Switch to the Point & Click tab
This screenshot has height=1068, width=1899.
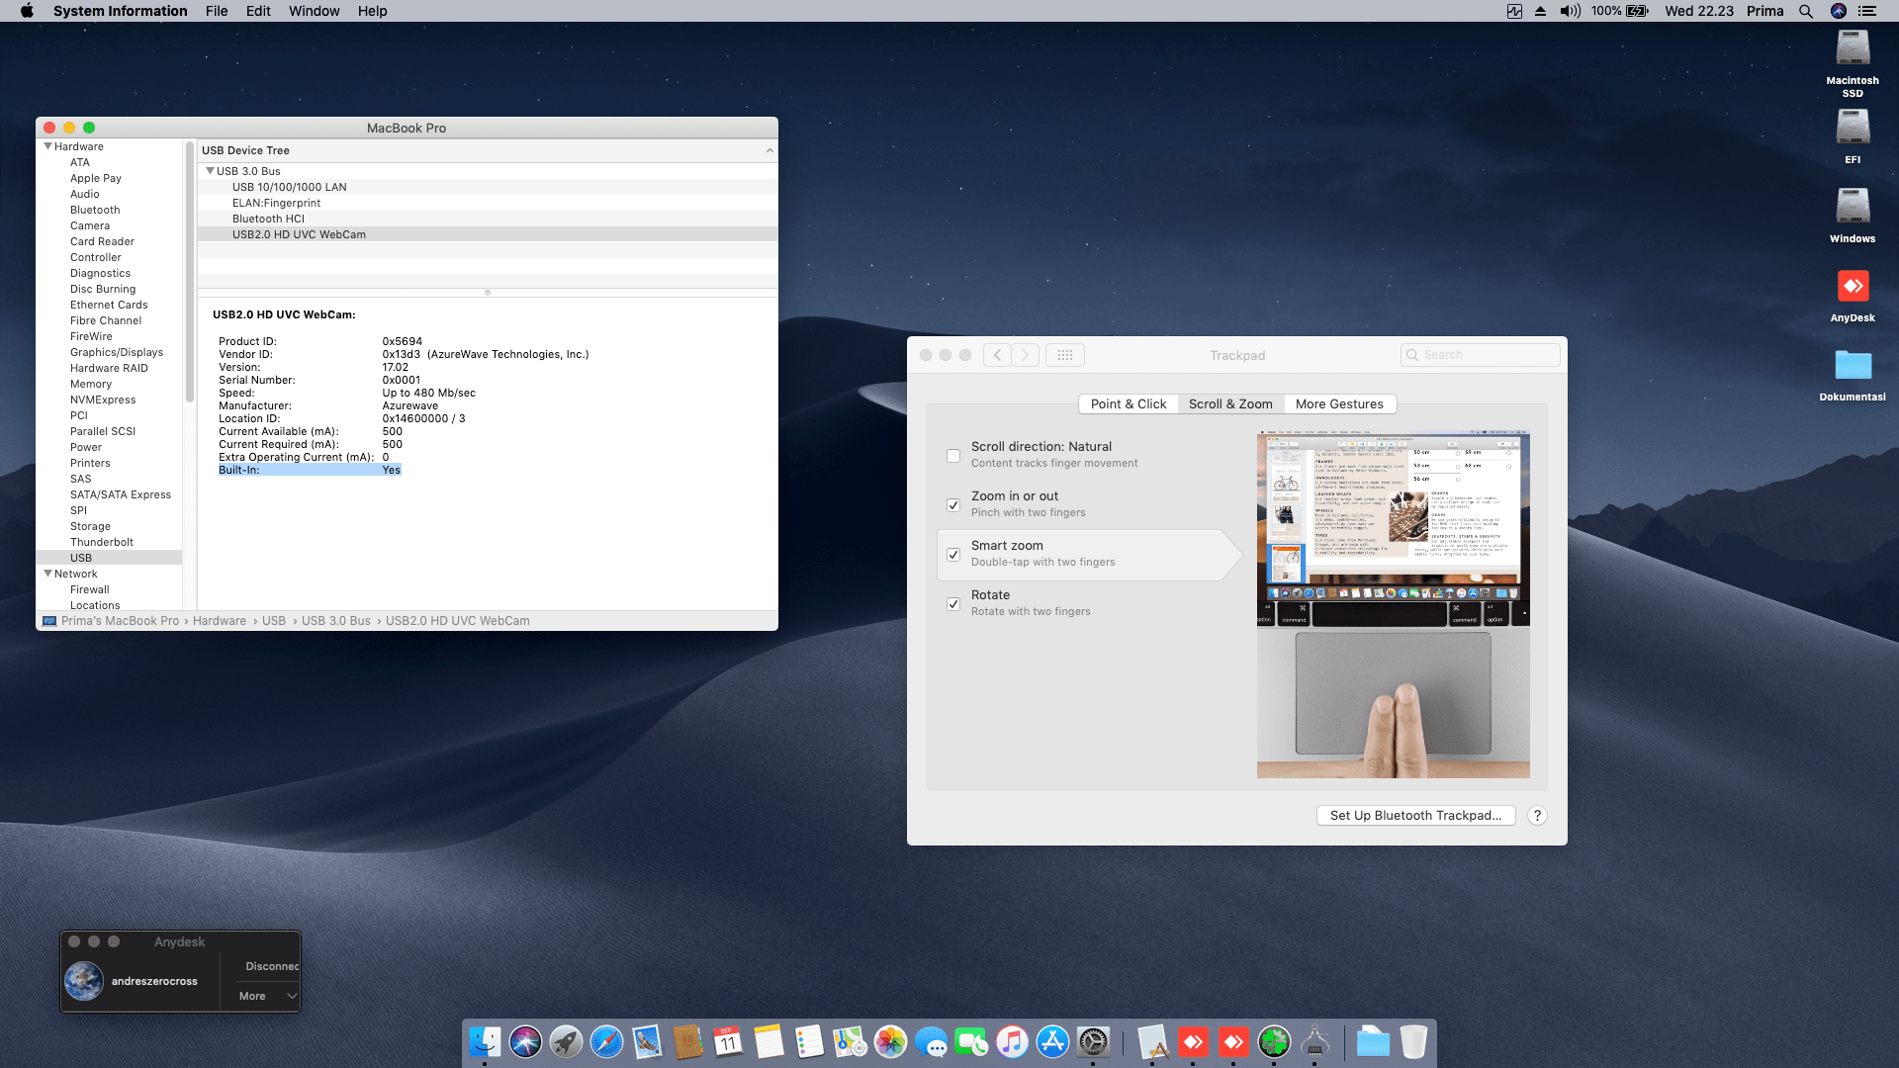click(1128, 403)
